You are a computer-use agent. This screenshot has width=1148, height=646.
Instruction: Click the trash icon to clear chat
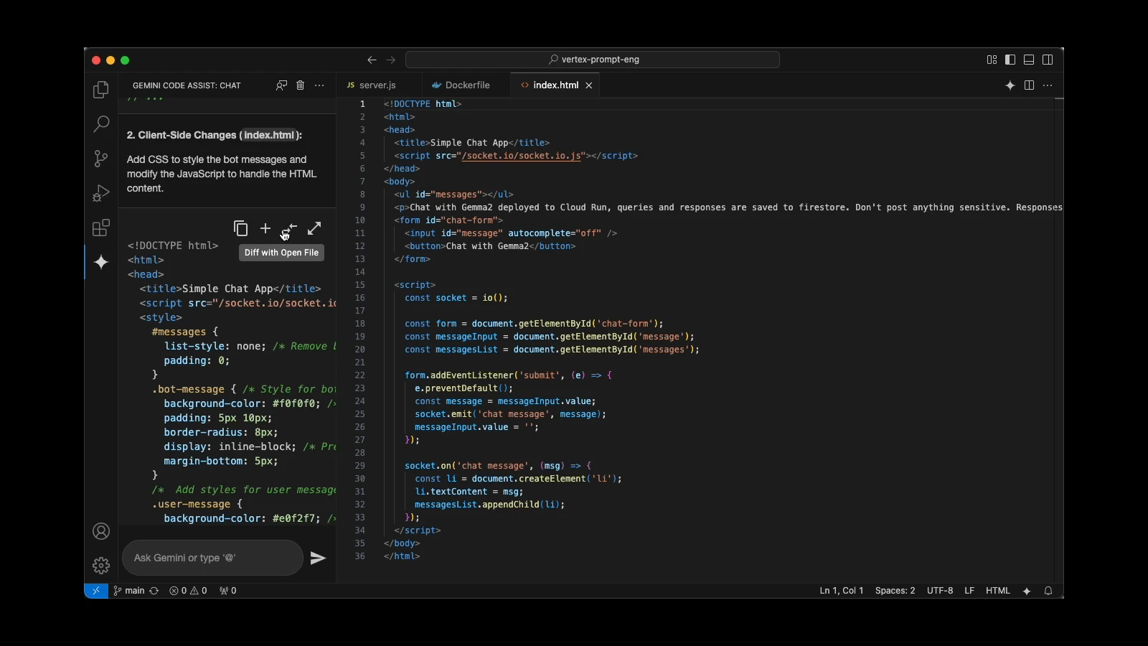(301, 85)
